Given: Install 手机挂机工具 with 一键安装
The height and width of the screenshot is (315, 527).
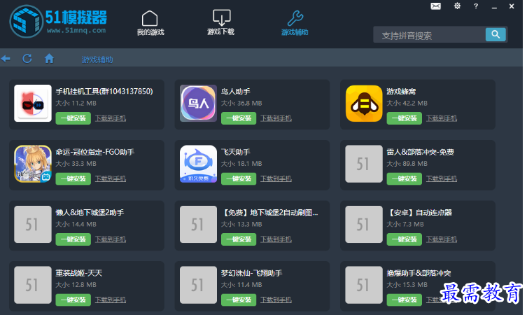Looking at the screenshot, I should pos(73,118).
